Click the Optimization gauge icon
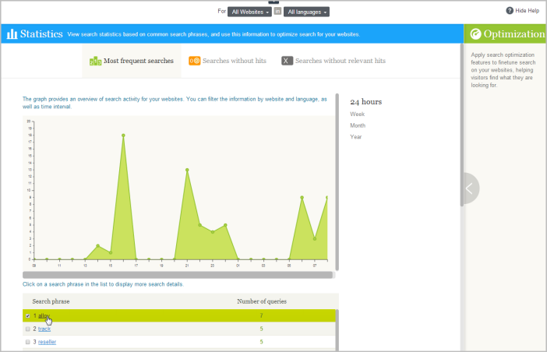 [475, 33]
